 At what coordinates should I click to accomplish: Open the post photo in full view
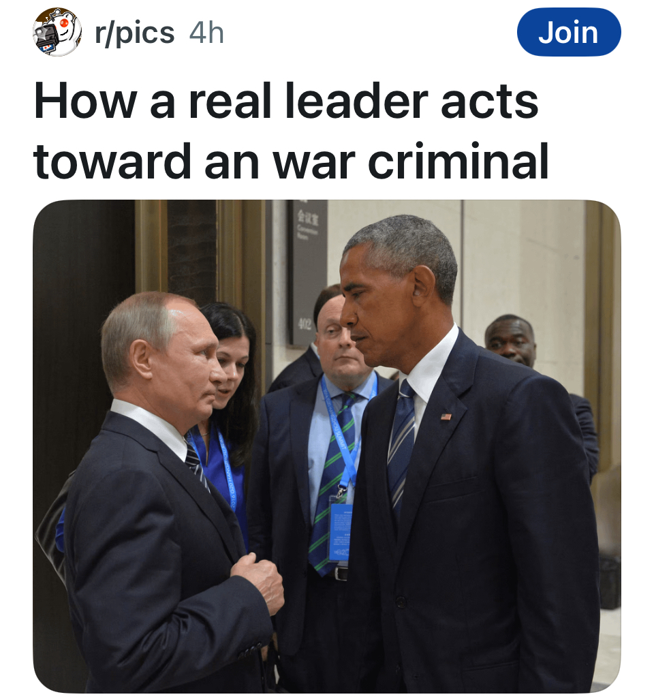327,446
